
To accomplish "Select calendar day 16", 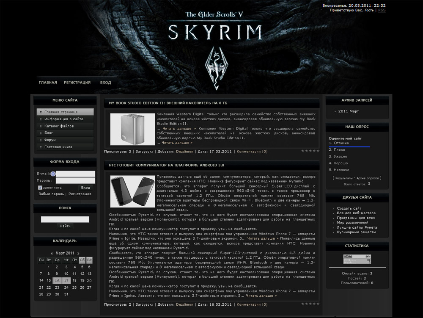I will (x=57, y=281).
